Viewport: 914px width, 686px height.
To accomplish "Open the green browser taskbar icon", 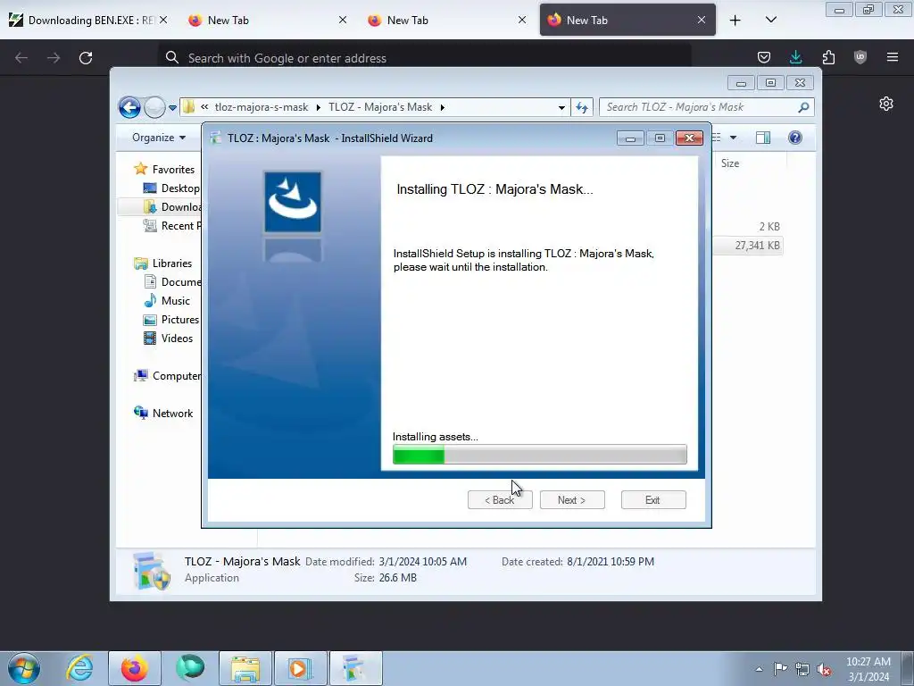I will [190, 668].
